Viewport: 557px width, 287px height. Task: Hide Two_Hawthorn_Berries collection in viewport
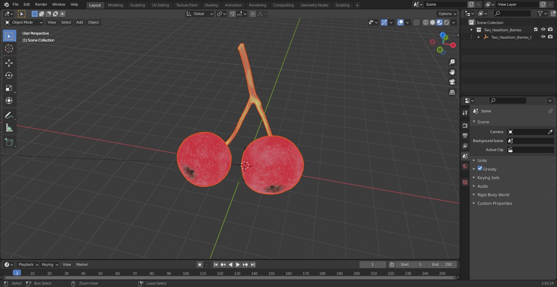(543, 30)
